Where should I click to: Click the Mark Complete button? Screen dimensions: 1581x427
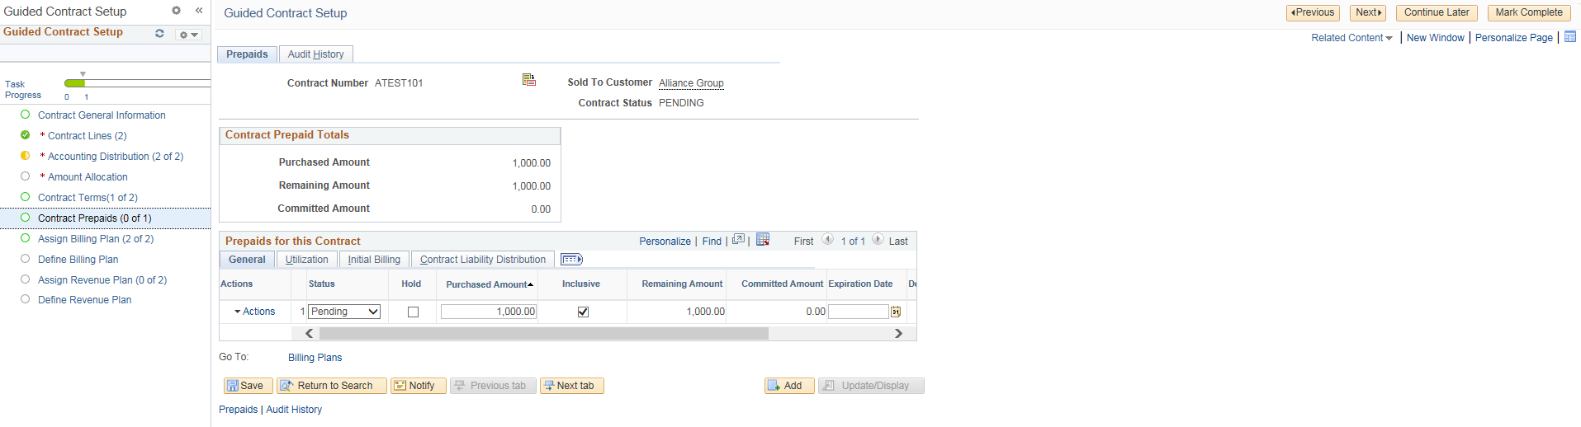1529,12
